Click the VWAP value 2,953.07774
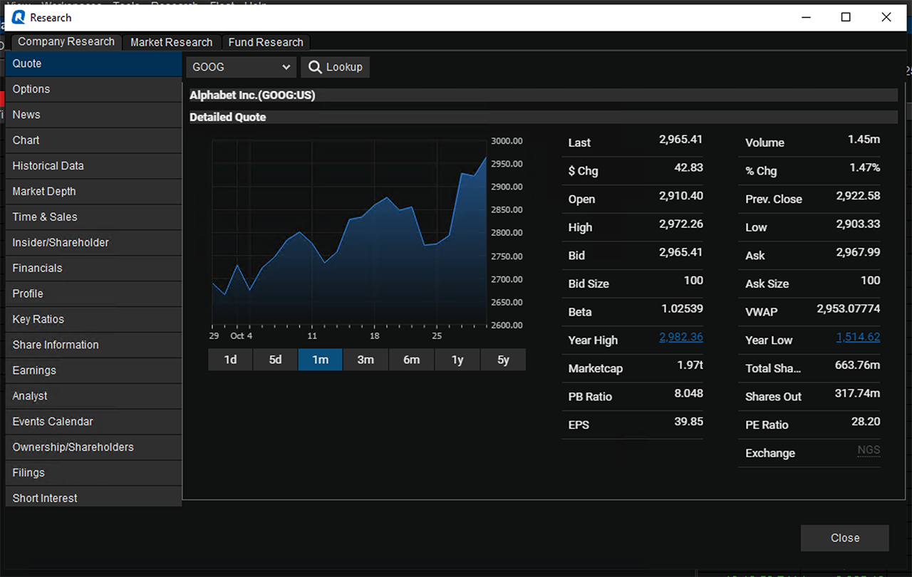The image size is (912, 577). coord(849,309)
